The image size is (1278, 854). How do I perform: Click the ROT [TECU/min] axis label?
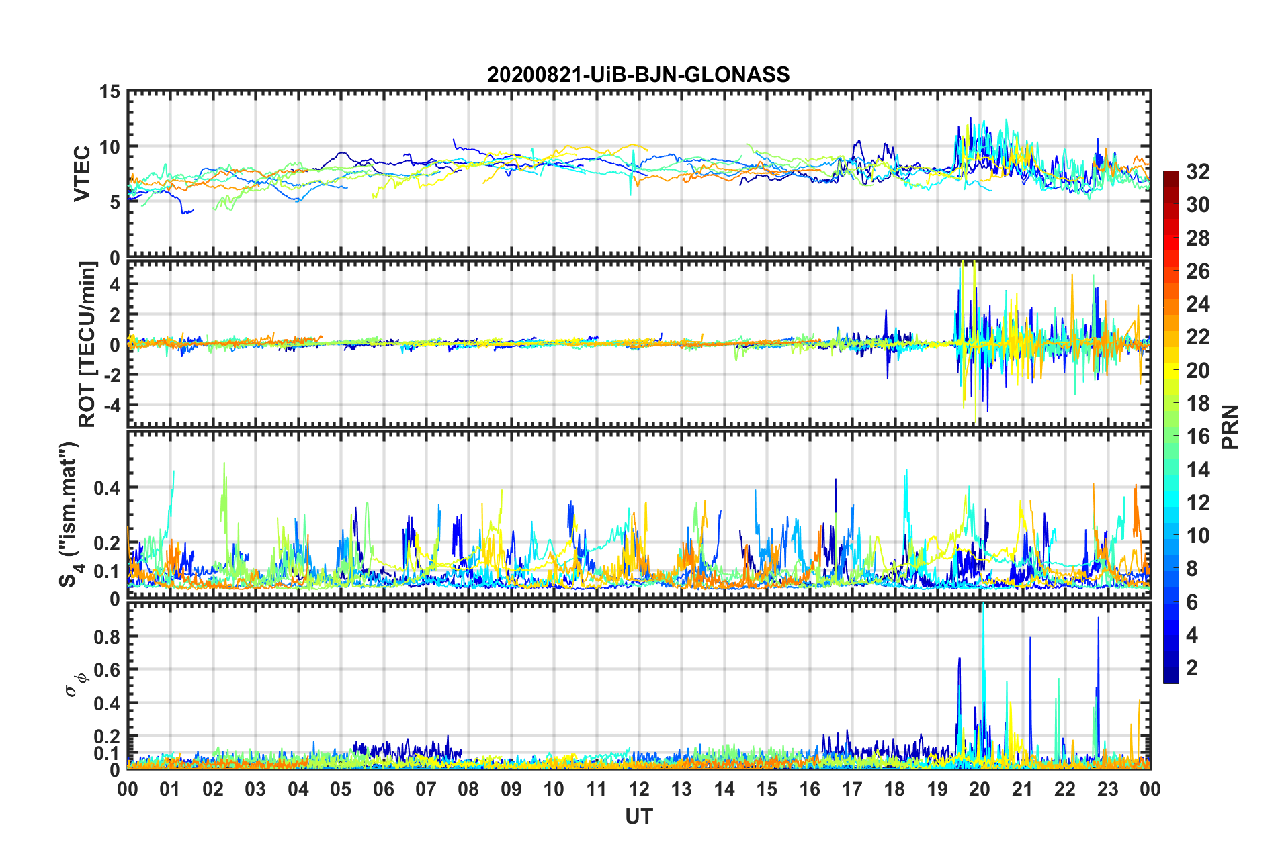click(x=87, y=344)
